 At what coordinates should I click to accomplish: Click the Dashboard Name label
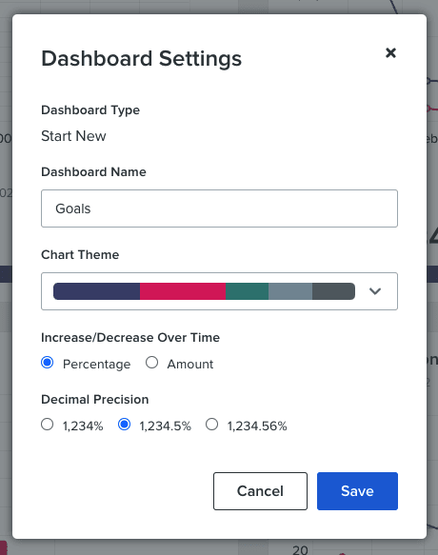pos(94,171)
